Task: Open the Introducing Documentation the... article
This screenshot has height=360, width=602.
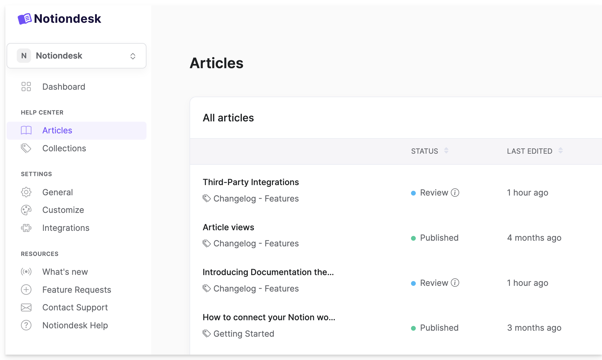Action: [268, 272]
